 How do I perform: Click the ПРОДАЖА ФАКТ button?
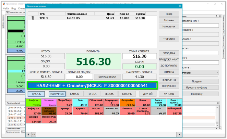(169, 59)
